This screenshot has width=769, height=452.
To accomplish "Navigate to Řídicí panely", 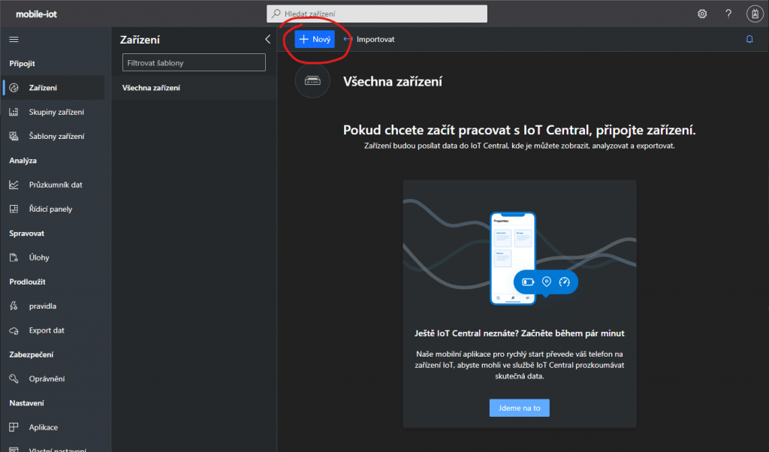I will [50, 209].
